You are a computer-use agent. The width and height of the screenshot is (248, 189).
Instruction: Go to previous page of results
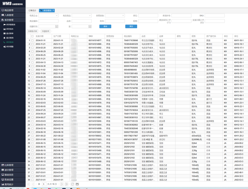point(33,184)
